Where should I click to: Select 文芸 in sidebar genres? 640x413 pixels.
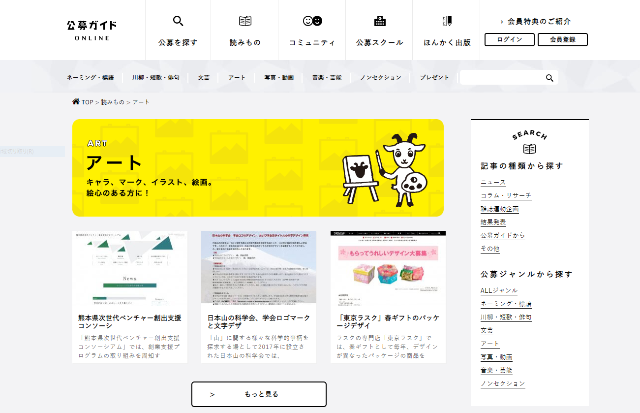(487, 330)
